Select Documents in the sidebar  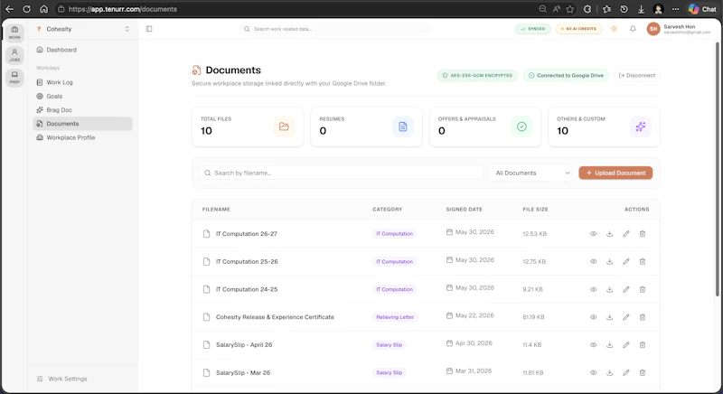tap(82, 124)
